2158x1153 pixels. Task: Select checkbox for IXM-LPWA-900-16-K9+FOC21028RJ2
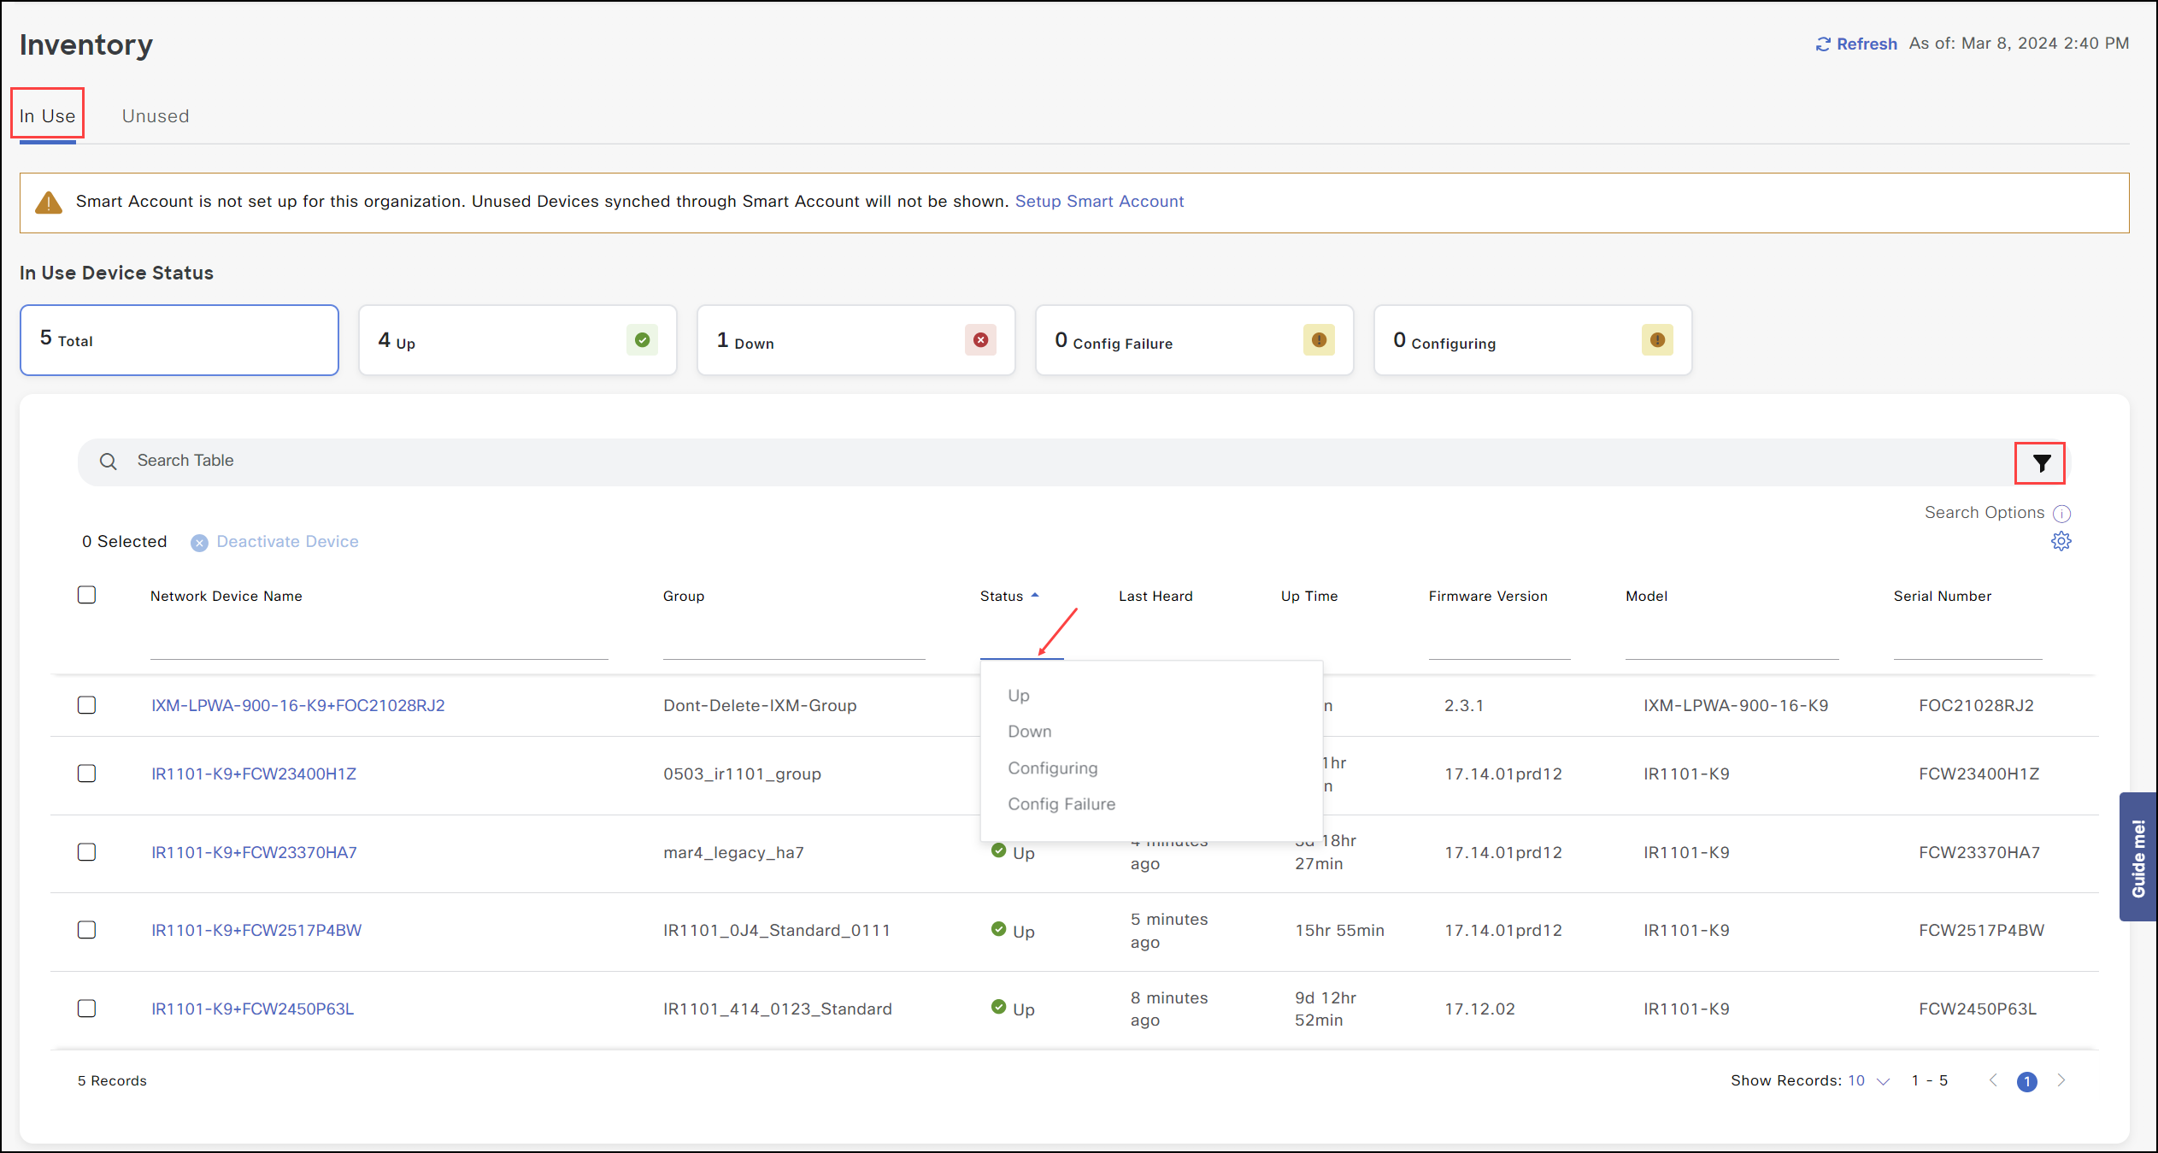86,705
